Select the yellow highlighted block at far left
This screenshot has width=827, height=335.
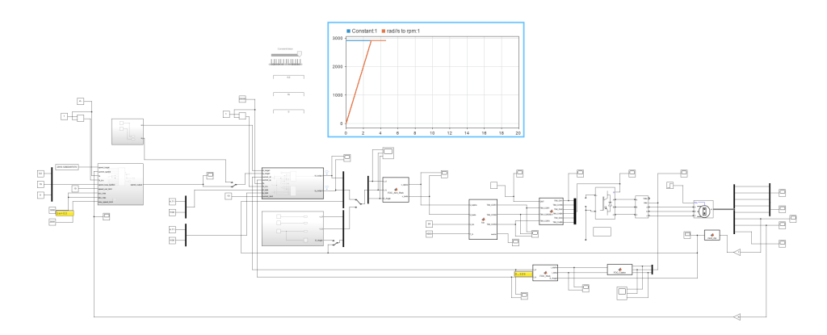click(x=65, y=213)
